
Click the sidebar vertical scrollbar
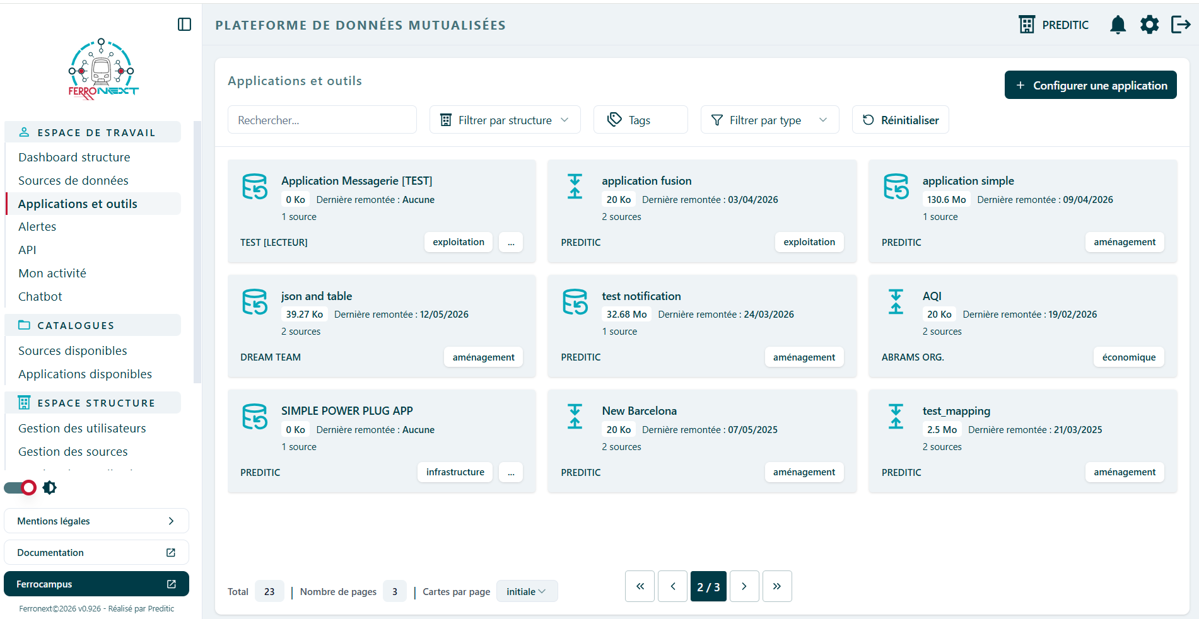[x=197, y=252]
